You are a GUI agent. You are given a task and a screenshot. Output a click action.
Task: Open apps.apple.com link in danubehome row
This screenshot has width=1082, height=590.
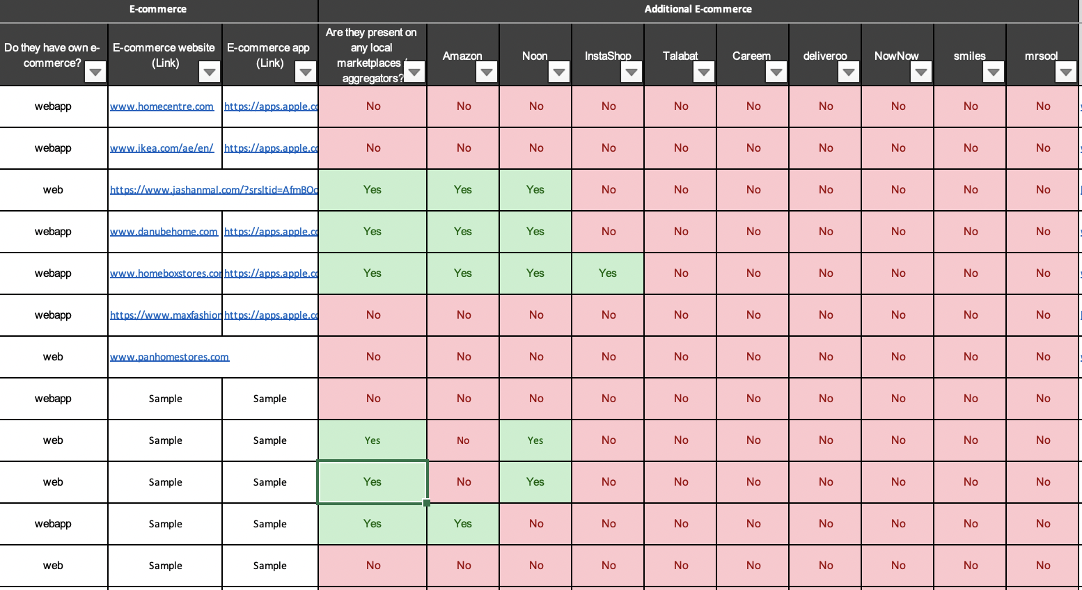[x=271, y=232]
